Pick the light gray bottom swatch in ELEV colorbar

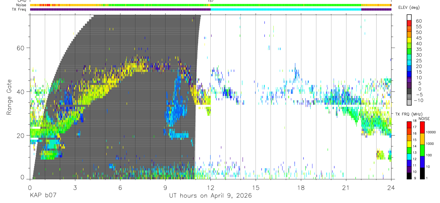(x=410, y=103)
